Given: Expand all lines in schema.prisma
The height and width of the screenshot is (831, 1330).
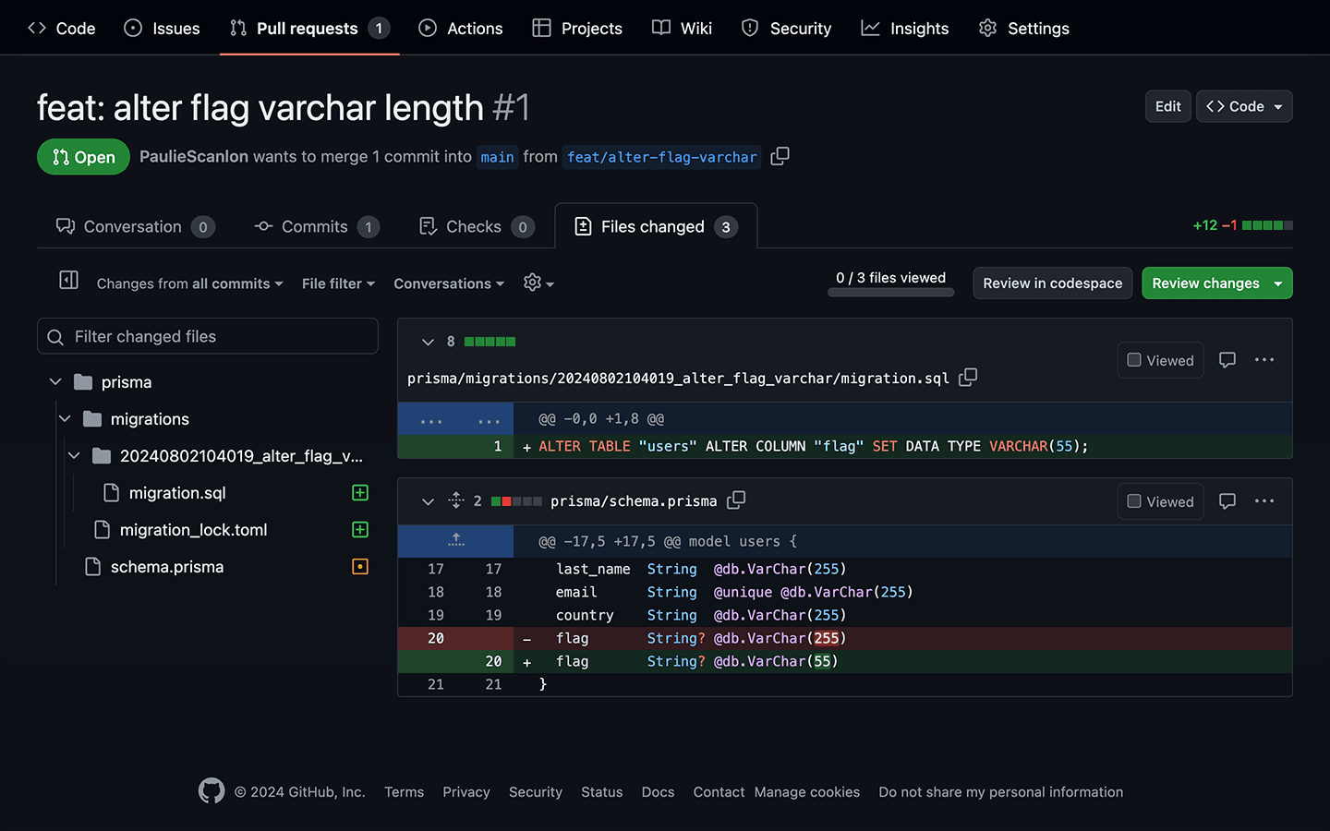Looking at the screenshot, I should point(456,500).
